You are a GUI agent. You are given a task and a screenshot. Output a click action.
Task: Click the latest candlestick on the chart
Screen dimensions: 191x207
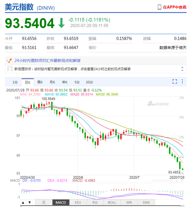pos(183,169)
